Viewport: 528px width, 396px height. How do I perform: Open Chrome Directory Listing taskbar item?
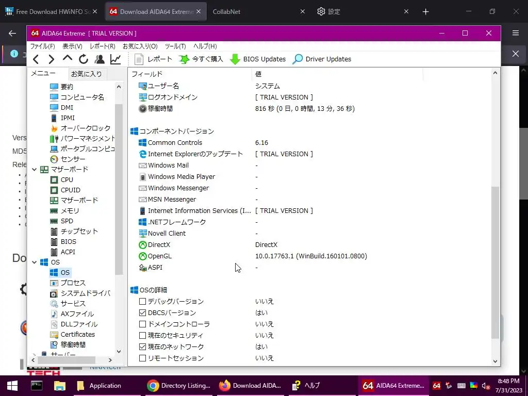point(179,386)
